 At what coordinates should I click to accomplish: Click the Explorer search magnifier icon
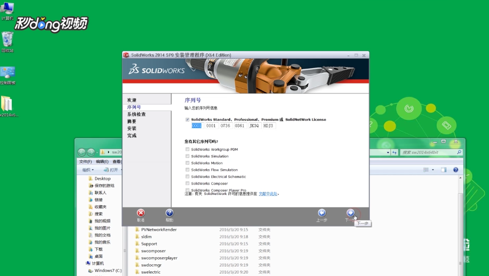tap(458, 152)
